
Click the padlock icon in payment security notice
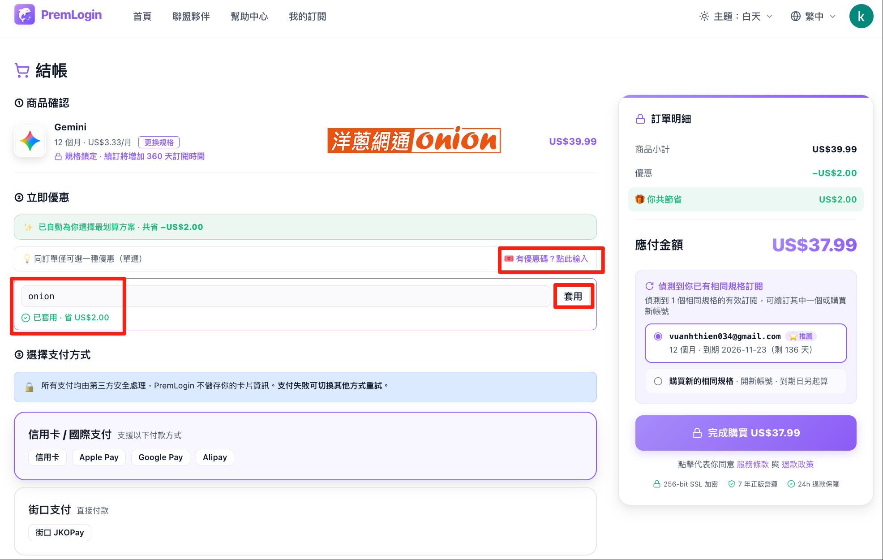click(x=30, y=387)
